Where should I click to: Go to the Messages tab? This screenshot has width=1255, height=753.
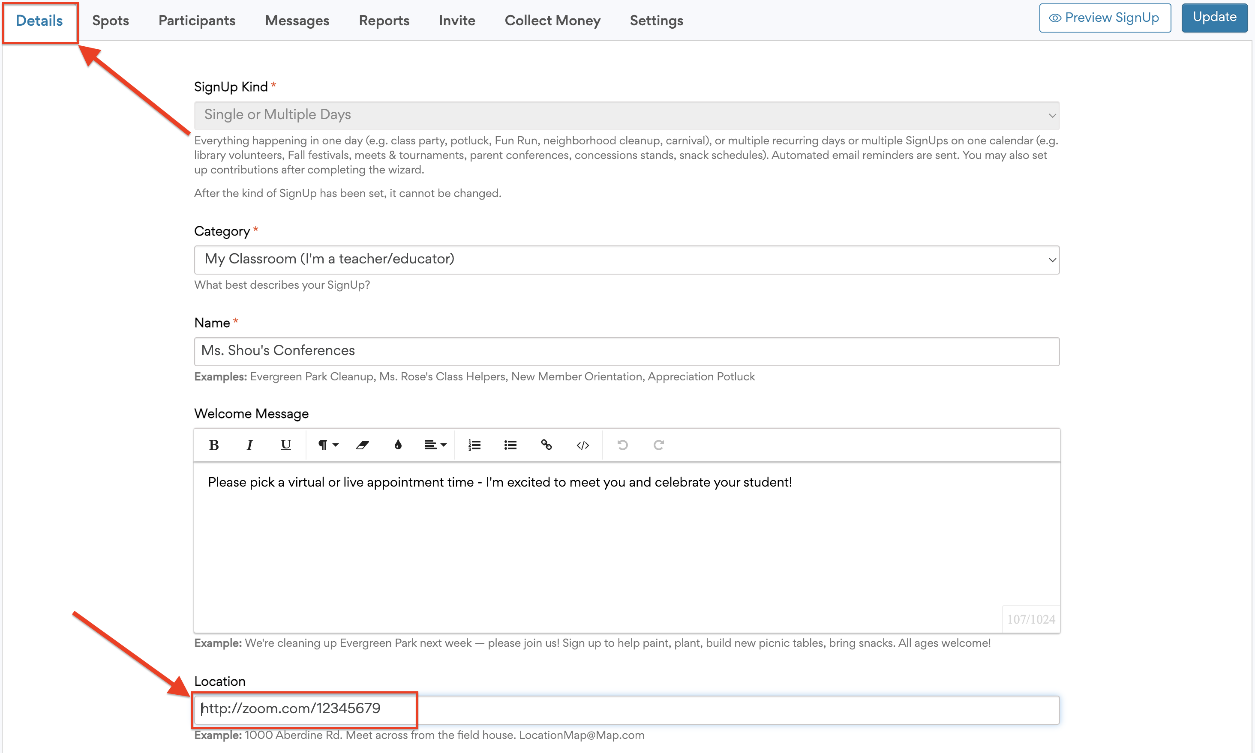(297, 20)
